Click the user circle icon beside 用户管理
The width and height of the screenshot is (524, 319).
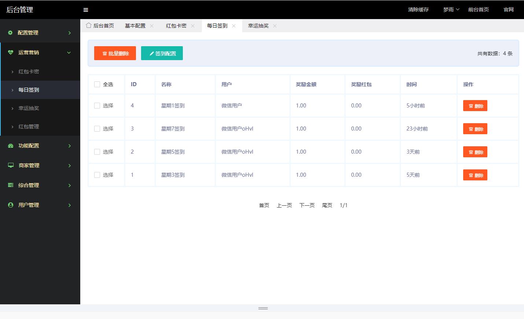(11, 205)
